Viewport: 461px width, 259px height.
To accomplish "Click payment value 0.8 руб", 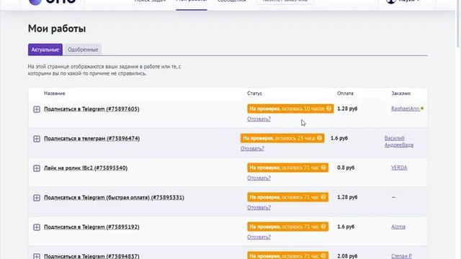I will click(346, 168).
